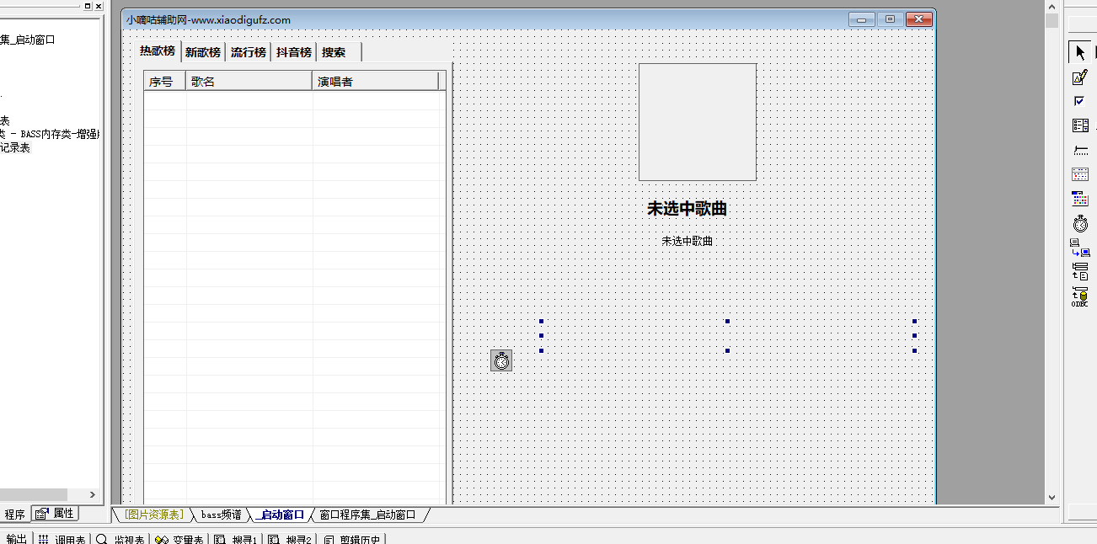The height and width of the screenshot is (544, 1097).
Task: Select the ODBC database component icon
Action: pos(1080,296)
